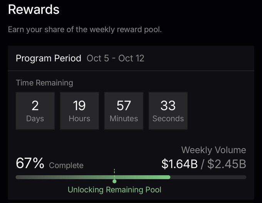Image resolution: width=262 pixels, height=203 pixels.
Task: Click the 2 Days countdown box
Action: tap(35, 111)
